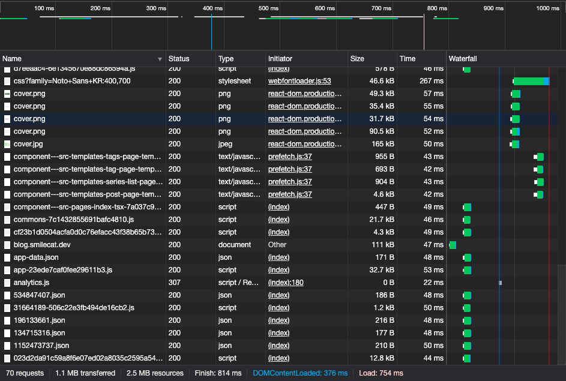Open the webfontloader.js:53 initiator link
Image resolution: width=566 pixels, height=381 pixels.
(x=300, y=81)
